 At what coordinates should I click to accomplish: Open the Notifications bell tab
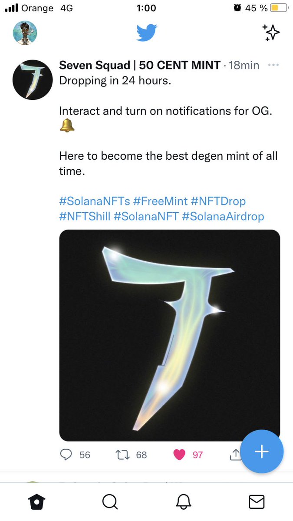(x=184, y=502)
